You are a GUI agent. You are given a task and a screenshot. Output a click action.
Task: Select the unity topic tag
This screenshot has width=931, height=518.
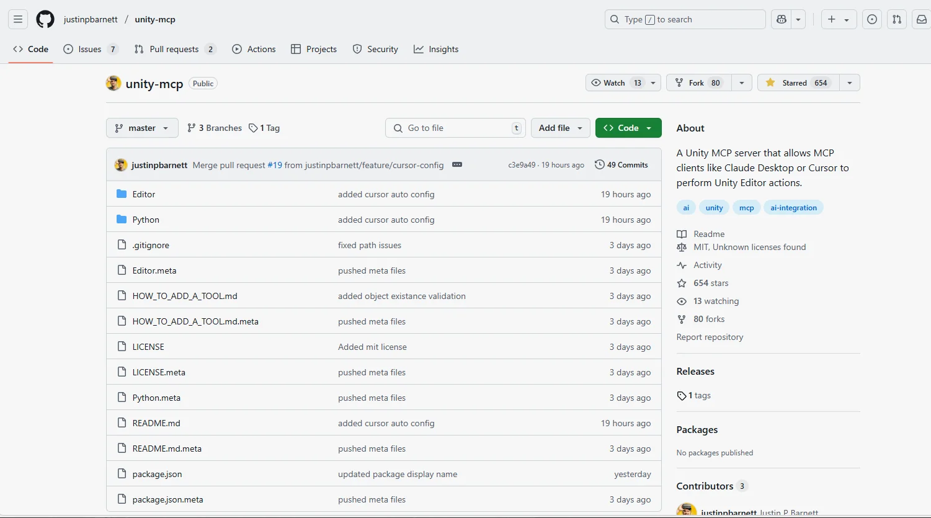tap(714, 208)
